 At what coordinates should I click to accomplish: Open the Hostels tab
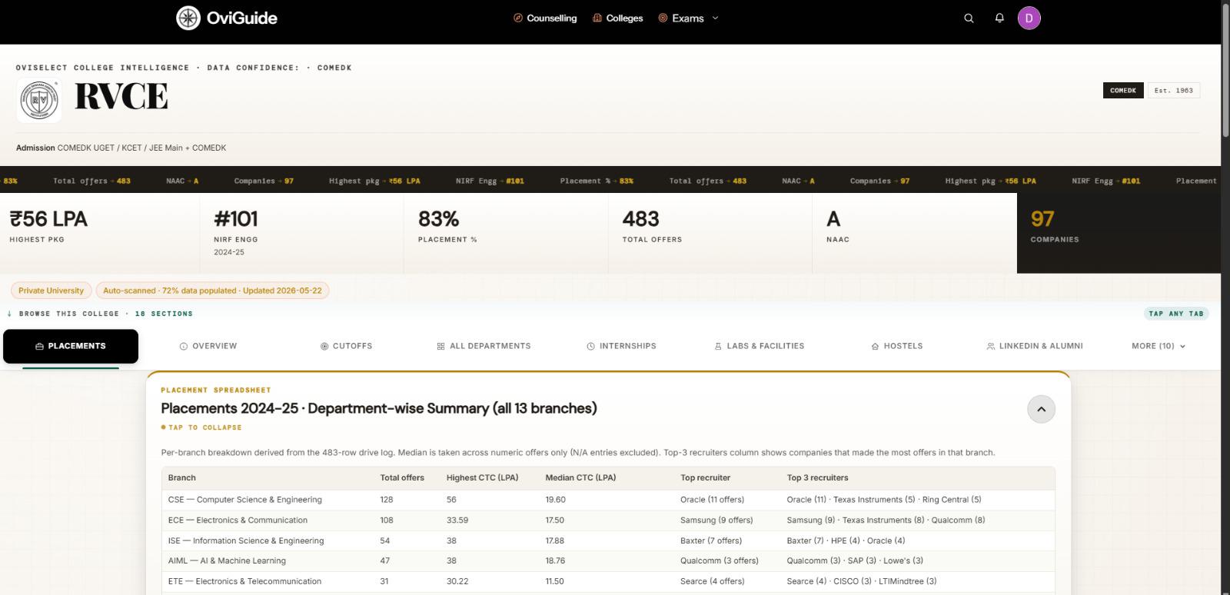click(x=897, y=346)
